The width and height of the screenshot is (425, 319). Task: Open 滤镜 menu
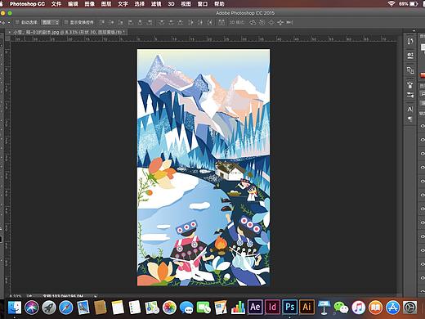click(x=156, y=4)
